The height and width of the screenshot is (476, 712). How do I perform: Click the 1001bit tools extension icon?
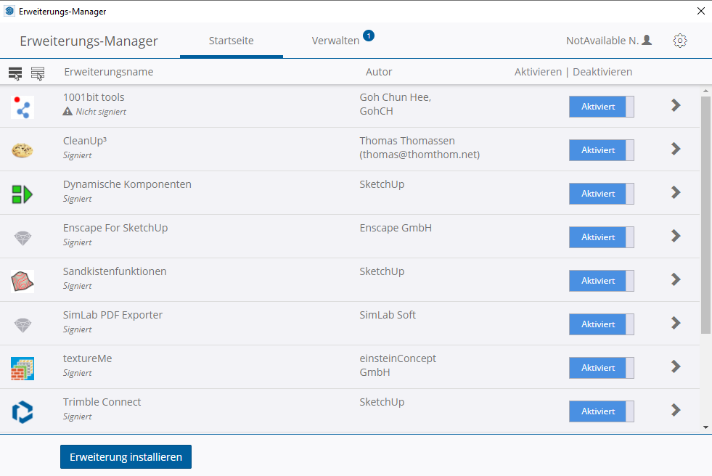[x=22, y=107]
